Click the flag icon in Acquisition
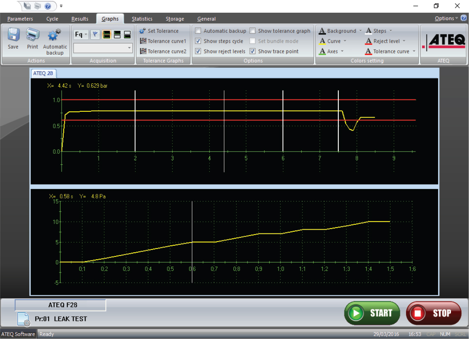The width and height of the screenshot is (469, 339). [95, 35]
